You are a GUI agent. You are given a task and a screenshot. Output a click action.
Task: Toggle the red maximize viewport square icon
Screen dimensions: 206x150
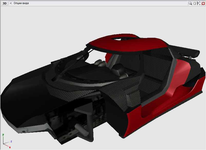coord(203,3)
